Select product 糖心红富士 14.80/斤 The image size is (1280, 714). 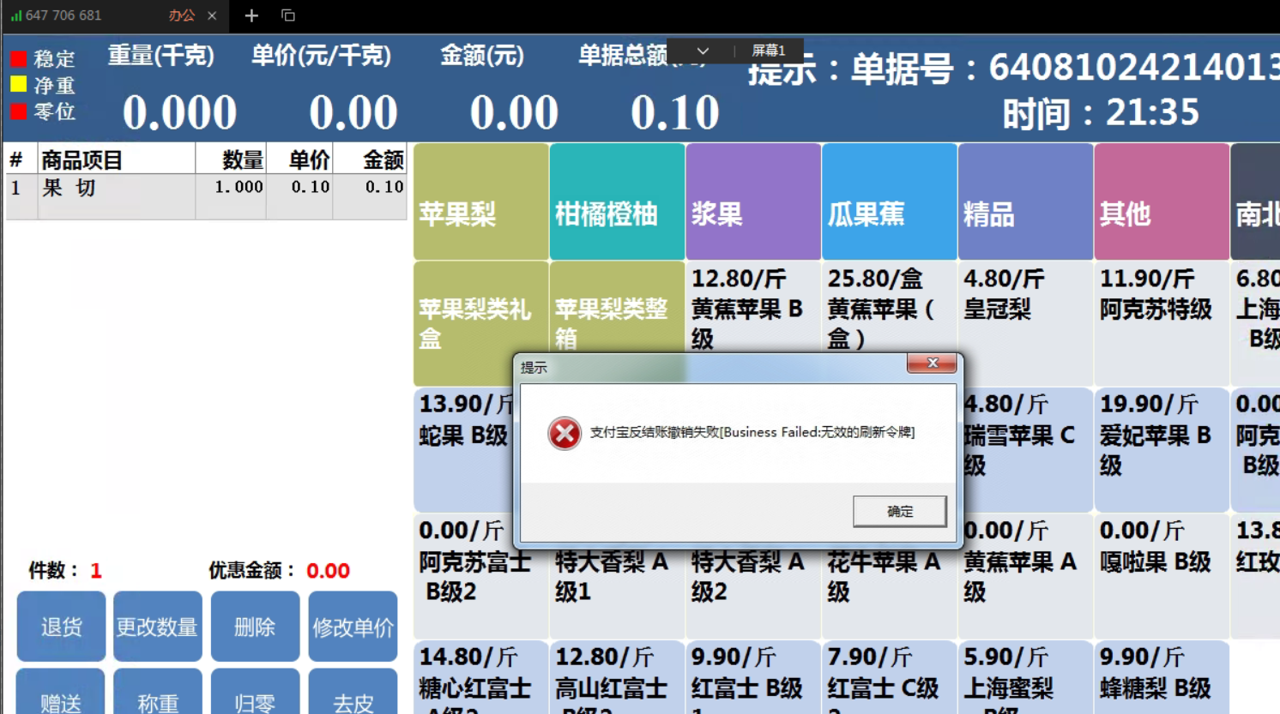(481, 677)
